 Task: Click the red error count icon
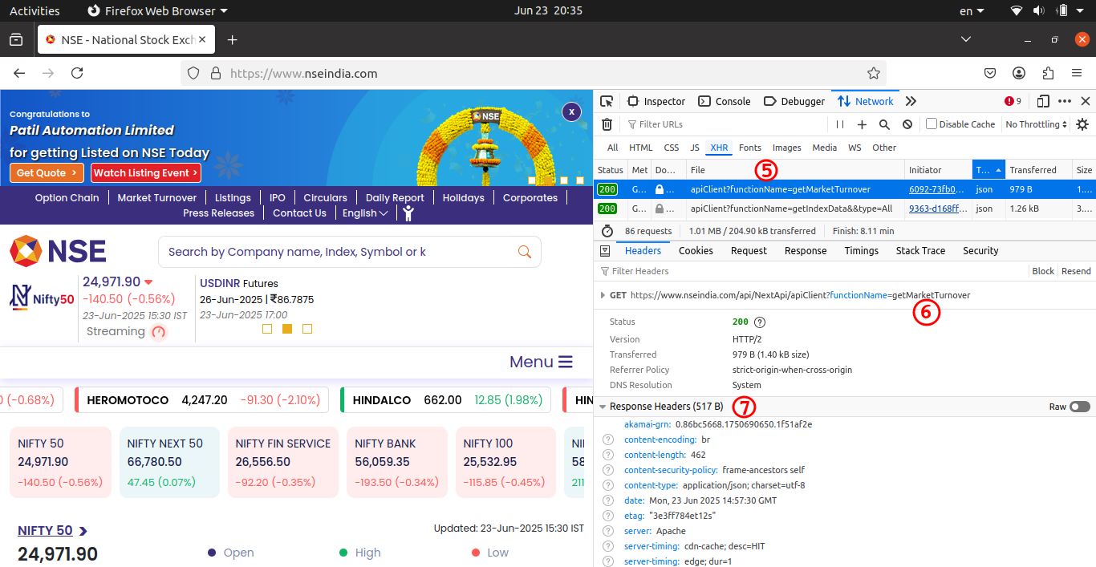coord(1009,101)
